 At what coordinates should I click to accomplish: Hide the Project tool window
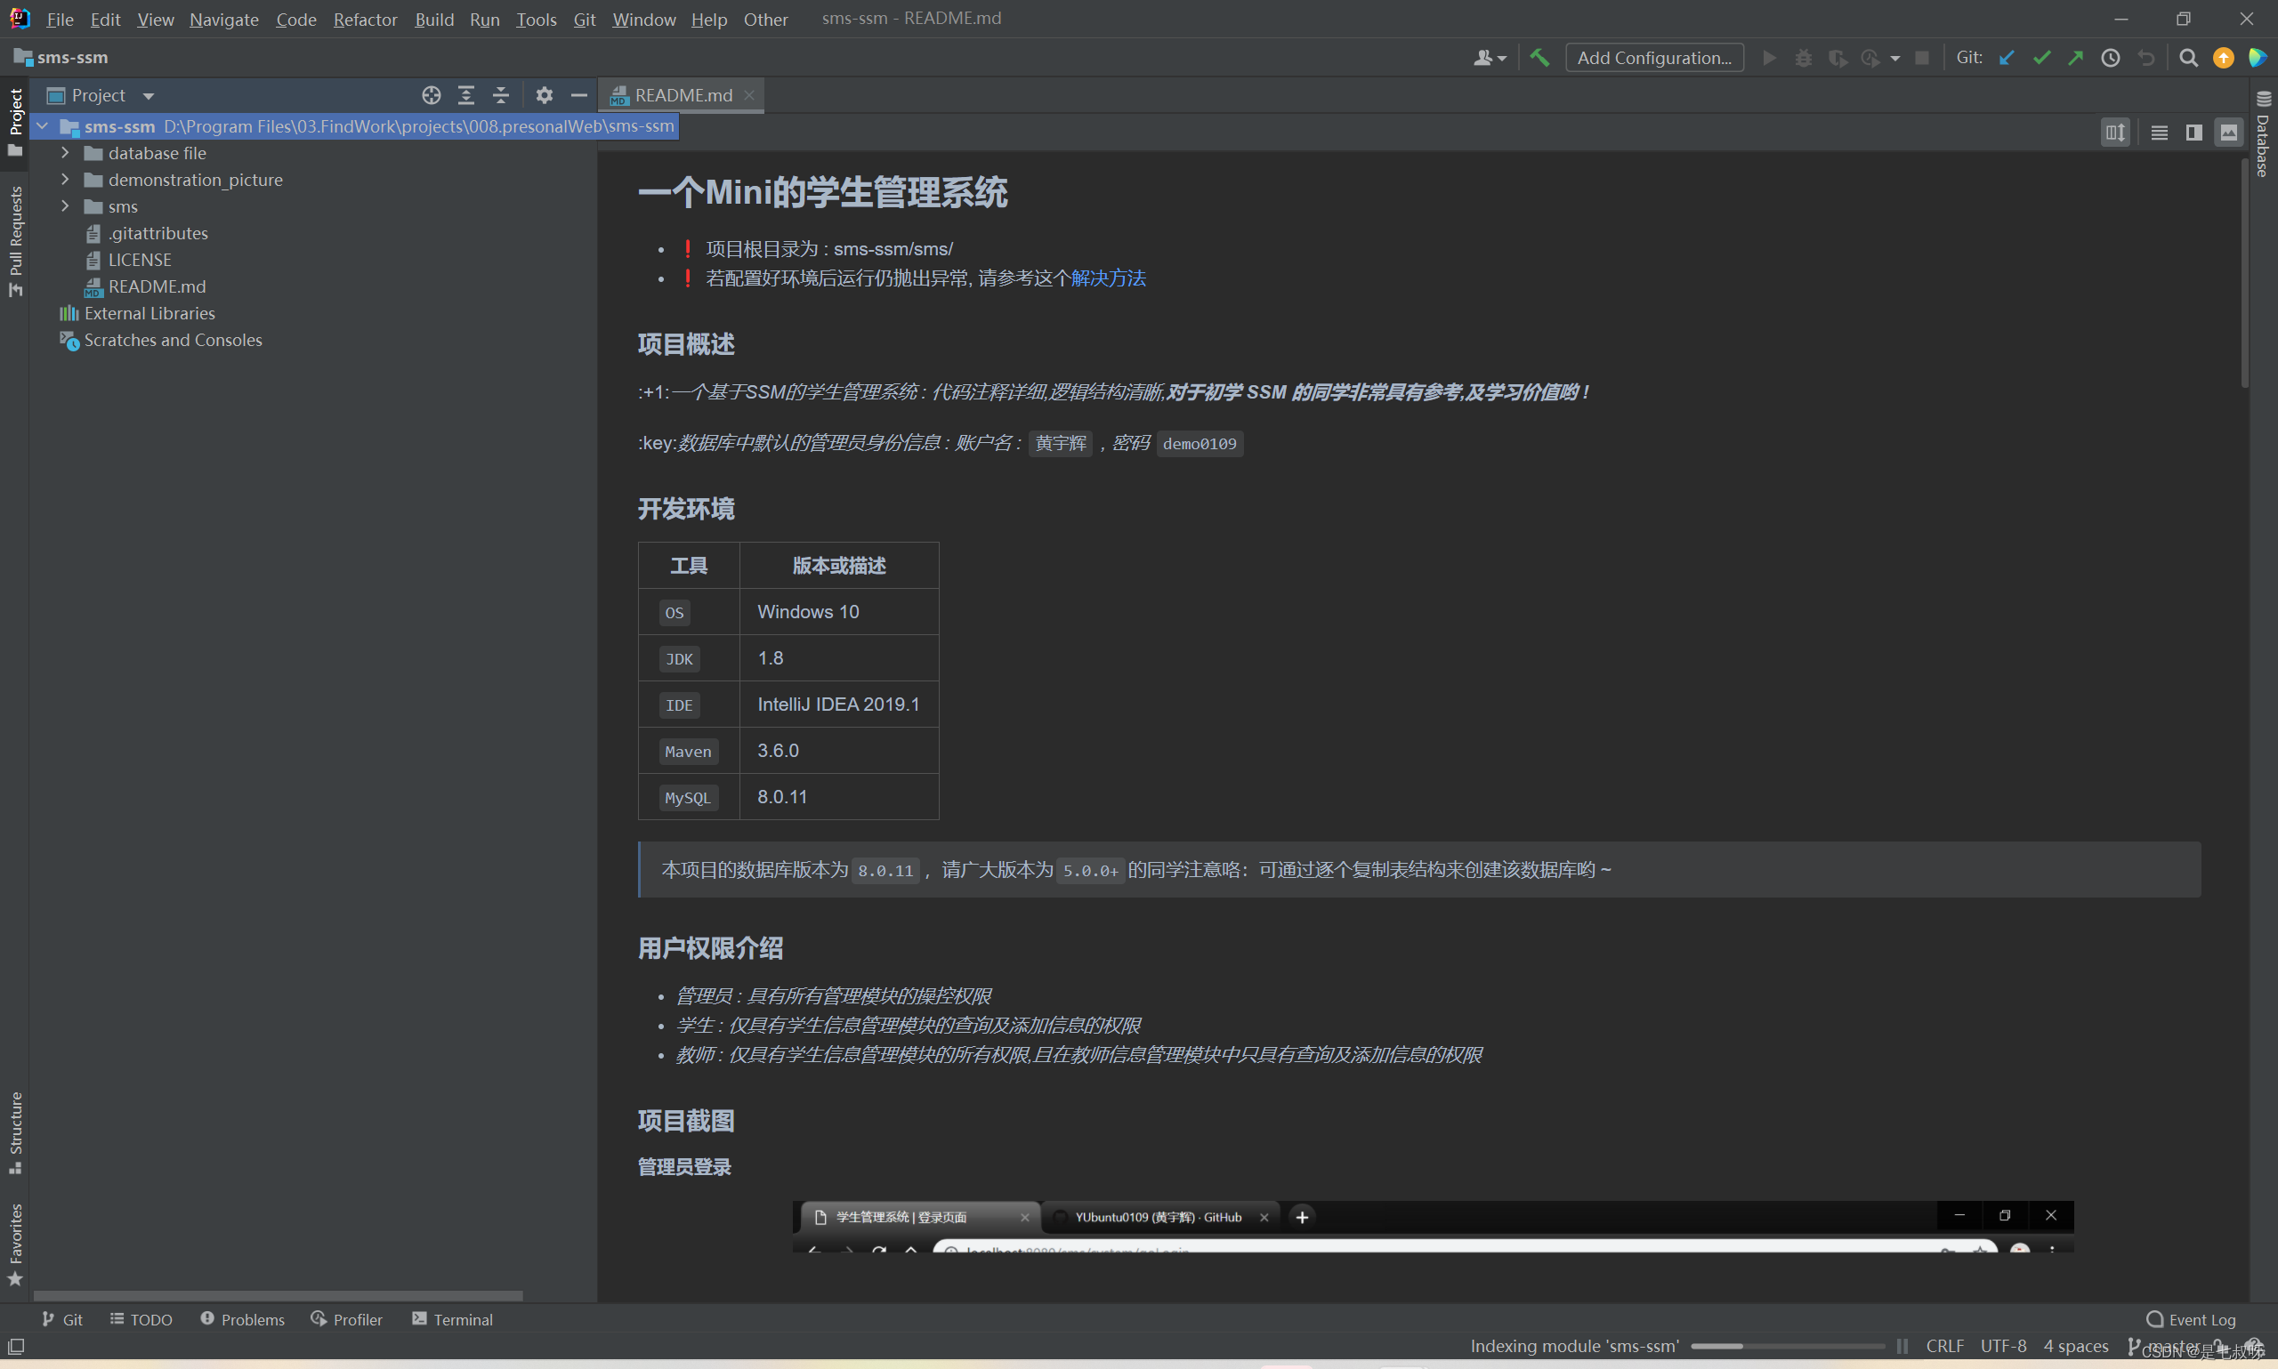(x=579, y=95)
